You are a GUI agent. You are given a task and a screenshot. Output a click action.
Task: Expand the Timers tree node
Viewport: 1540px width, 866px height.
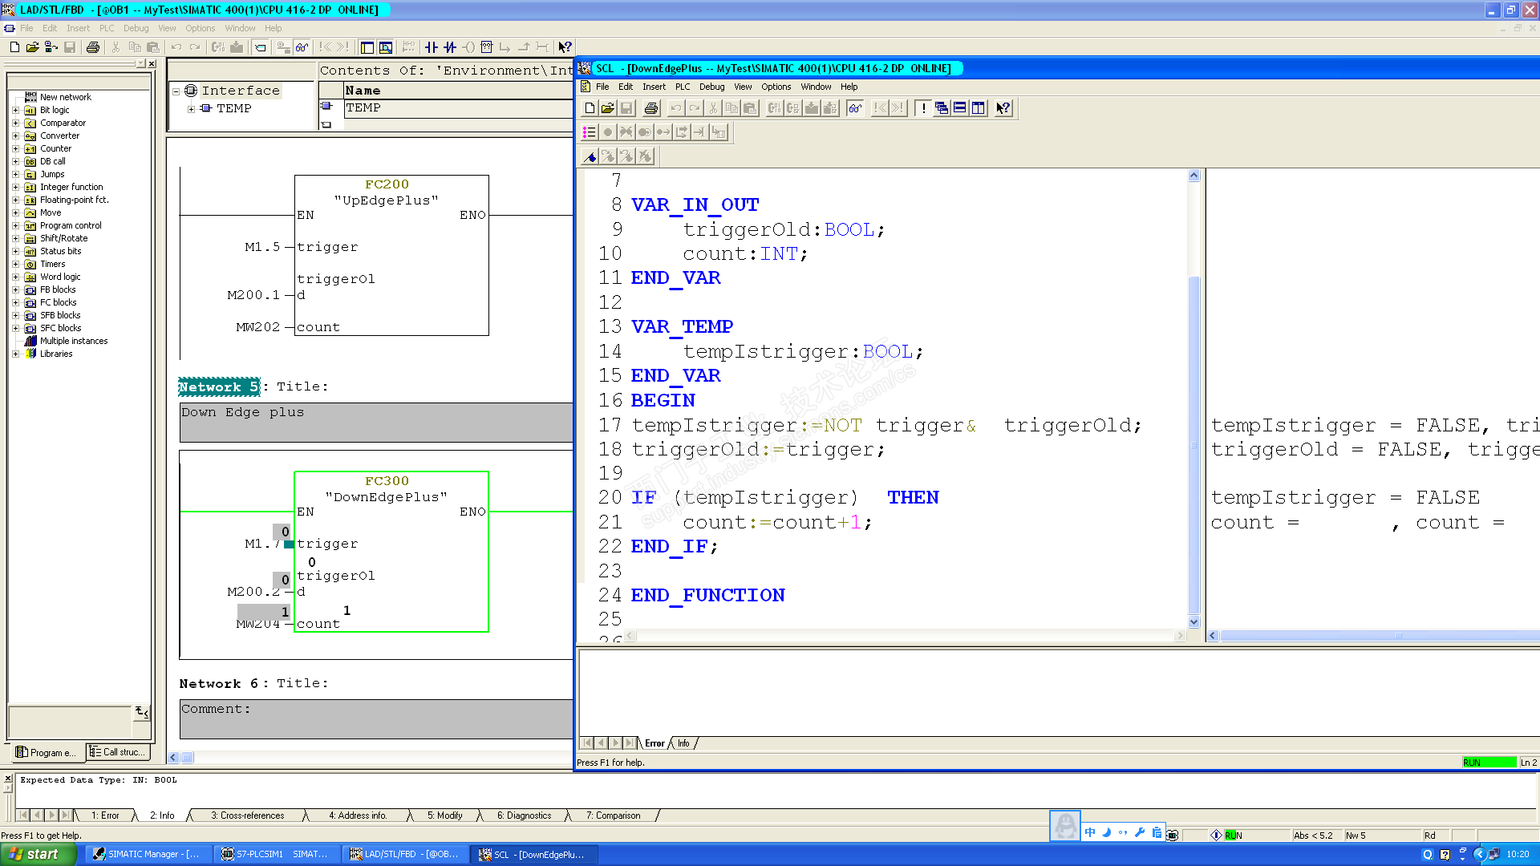click(x=15, y=264)
